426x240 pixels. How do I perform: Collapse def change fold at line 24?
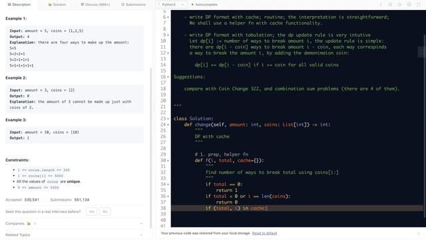point(168,125)
